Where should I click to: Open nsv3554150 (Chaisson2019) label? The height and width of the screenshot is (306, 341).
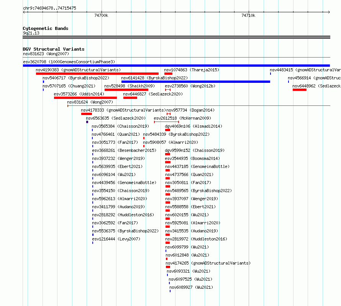(121, 191)
